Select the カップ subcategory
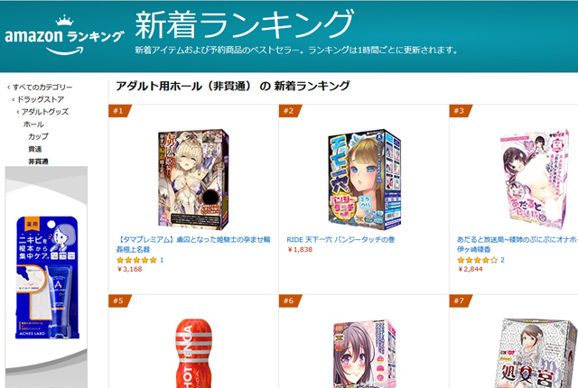Viewport: 578px width, 388px height. pyautogui.click(x=38, y=136)
